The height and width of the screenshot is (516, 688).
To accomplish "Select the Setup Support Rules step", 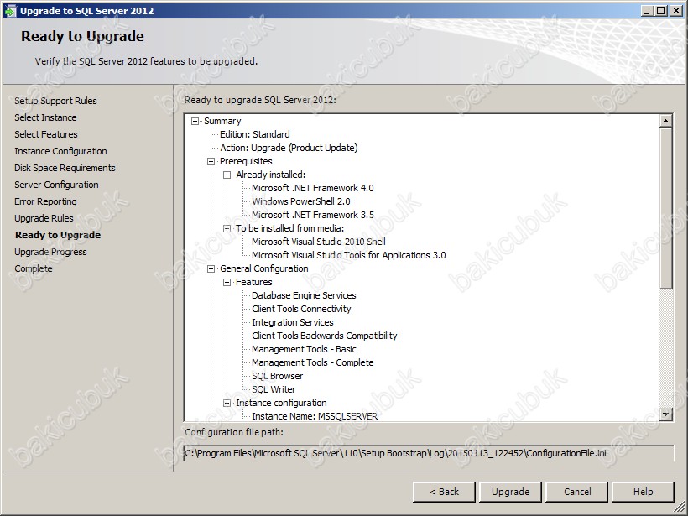I will pyautogui.click(x=55, y=101).
